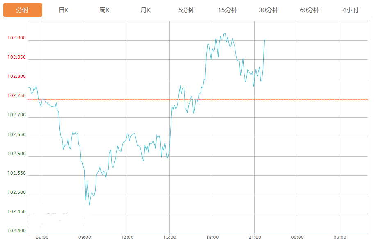Select the 12:00 time axis label

pos(127,237)
